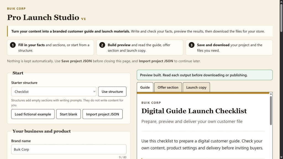Click the 'Prepare, preview and deliver' subtitle
This screenshot has height=159, width=283.
coord(192,121)
